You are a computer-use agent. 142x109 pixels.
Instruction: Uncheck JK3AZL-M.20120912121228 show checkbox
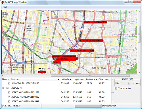[x=9, y=92]
